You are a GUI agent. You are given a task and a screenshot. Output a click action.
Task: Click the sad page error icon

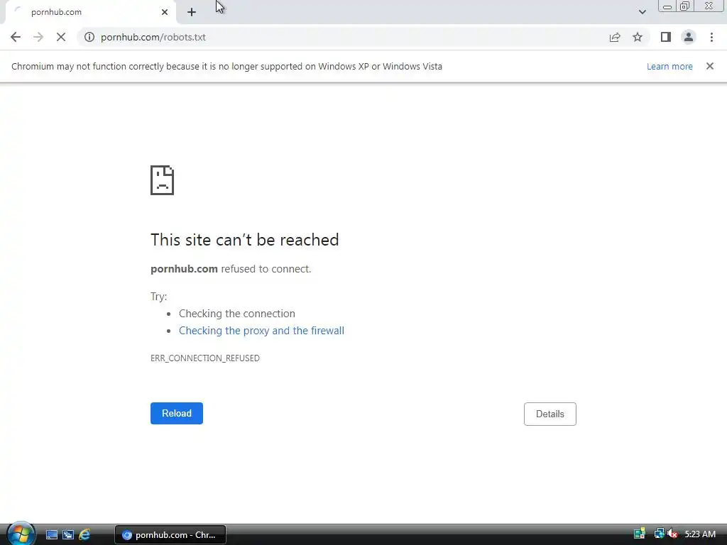[163, 180]
